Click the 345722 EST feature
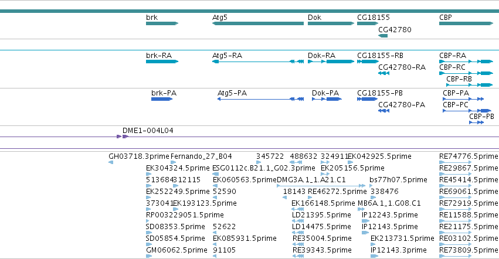 259,162
